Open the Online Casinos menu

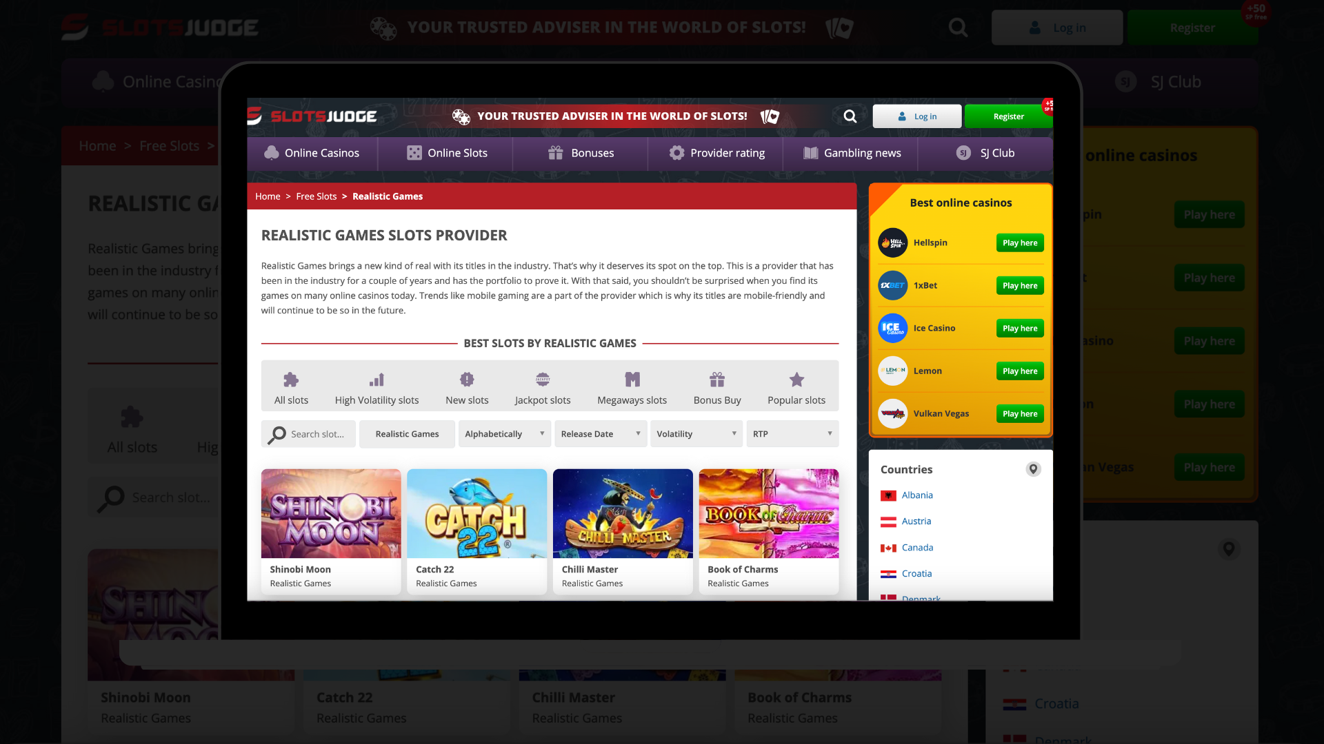312,153
